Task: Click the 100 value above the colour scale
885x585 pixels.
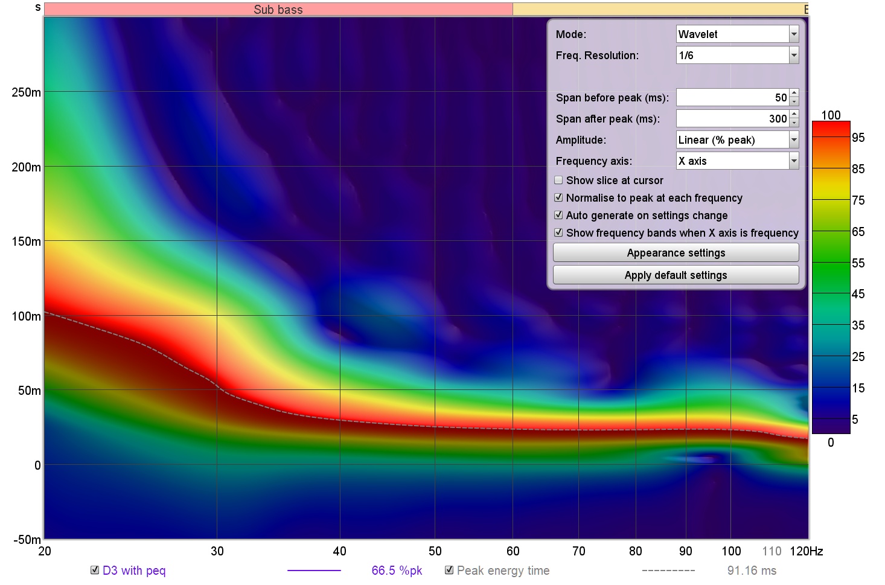Action: tap(831, 115)
